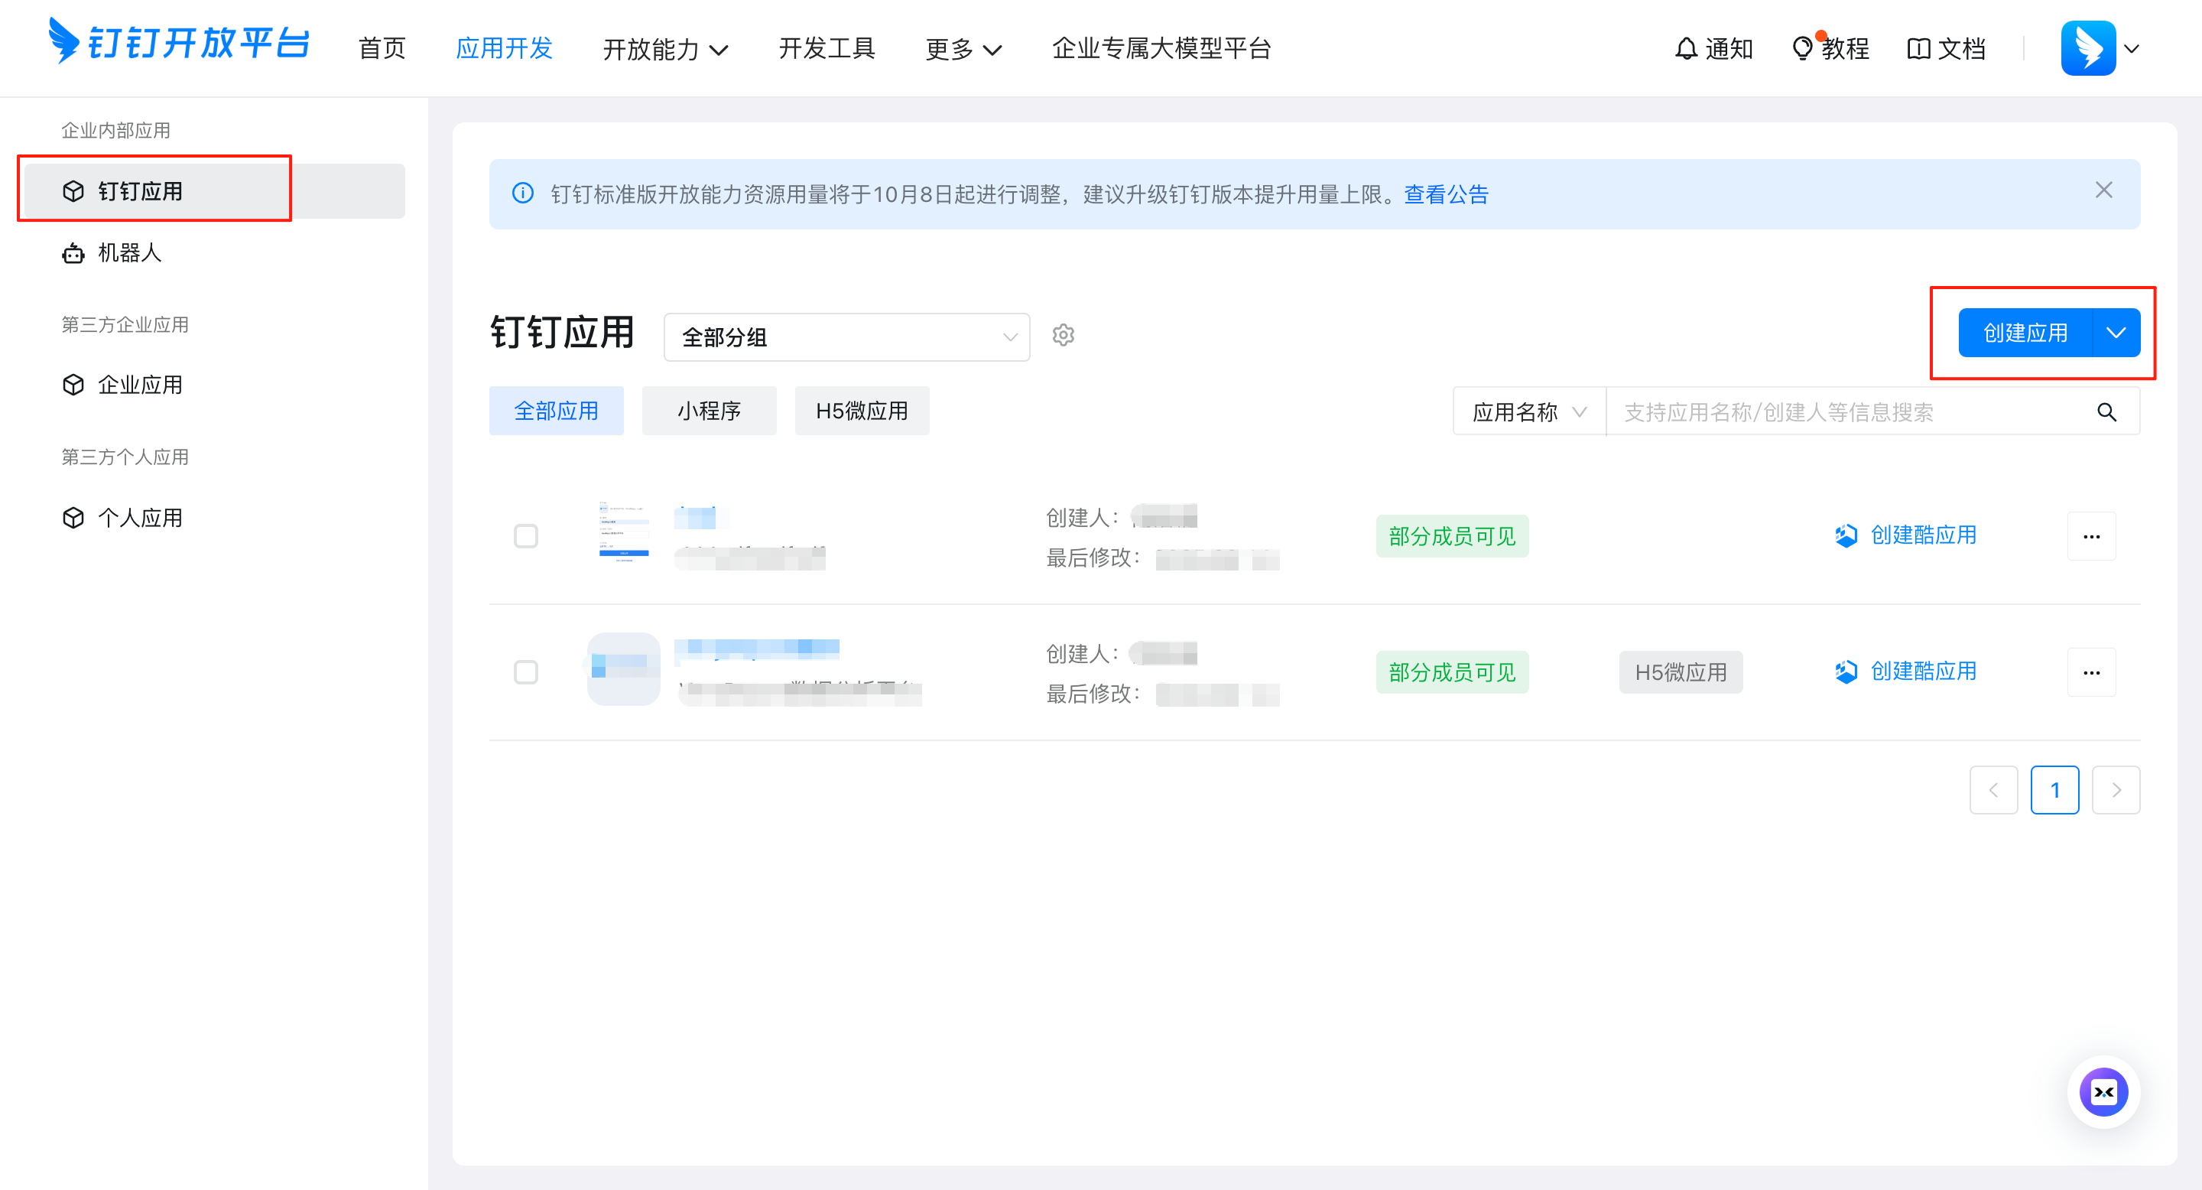Switch to the 小程序 tab

coord(709,411)
